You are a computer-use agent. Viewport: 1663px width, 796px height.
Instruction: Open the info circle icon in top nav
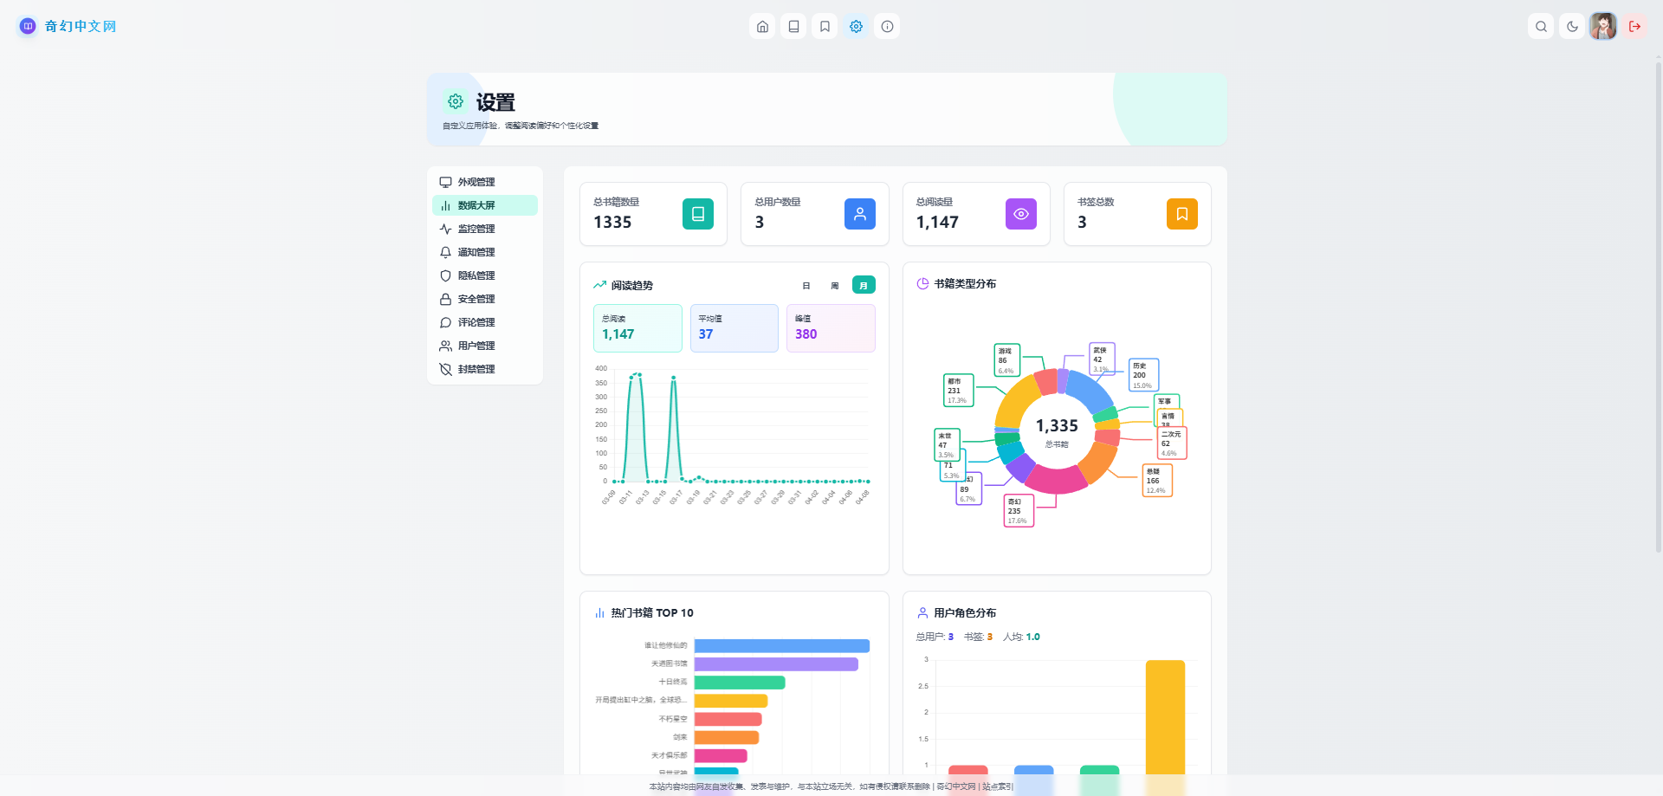(887, 27)
